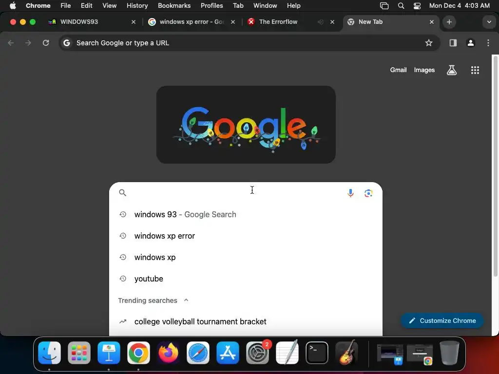
Task: Click the Customize Chrome button
Action: click(x=442, y=320)
